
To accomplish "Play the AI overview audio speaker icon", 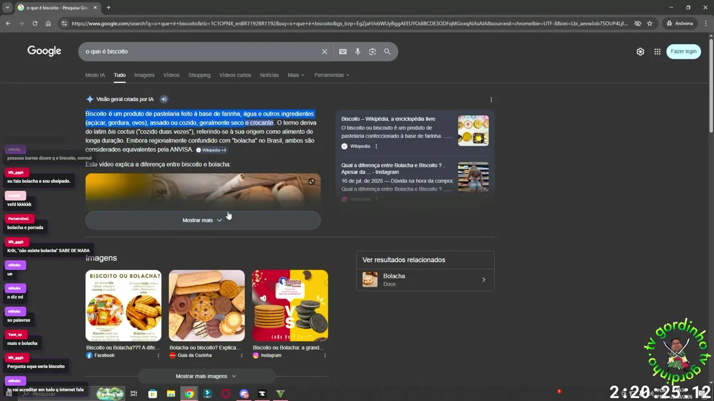I will [164, 99].
